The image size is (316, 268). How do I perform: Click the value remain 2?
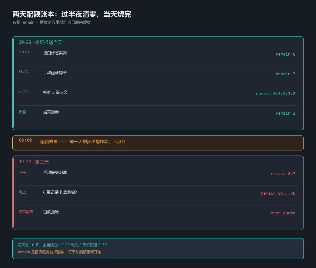(285, 113)
